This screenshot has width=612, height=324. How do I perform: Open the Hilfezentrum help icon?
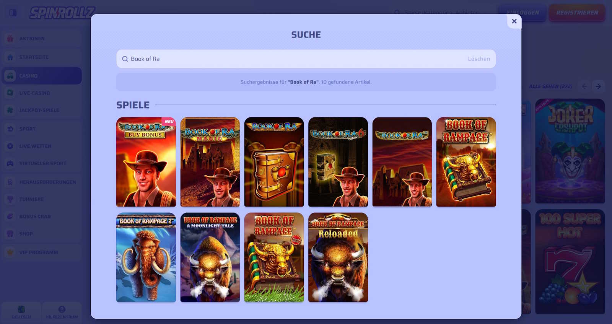[x=62, y=309]
